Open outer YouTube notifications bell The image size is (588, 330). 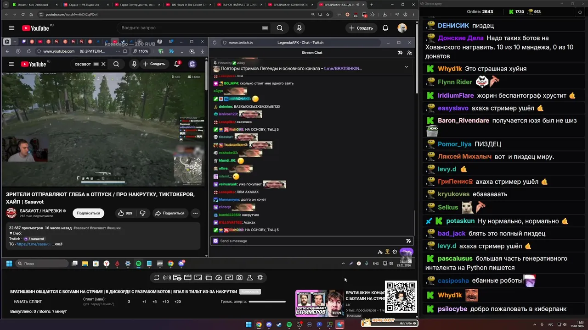coord(385,28)
